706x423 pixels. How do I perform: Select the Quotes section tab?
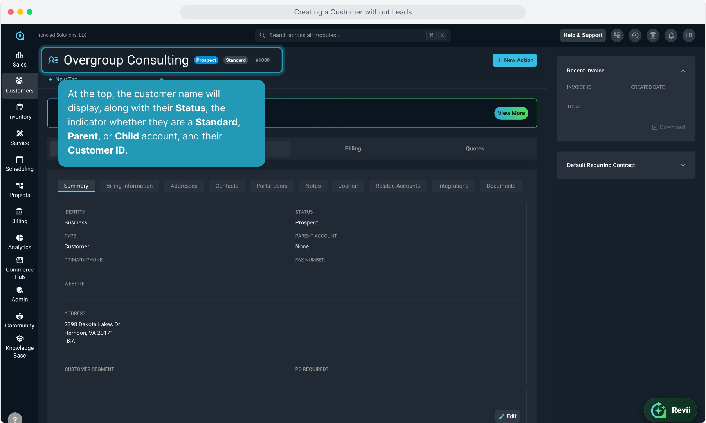pos(475,149)
